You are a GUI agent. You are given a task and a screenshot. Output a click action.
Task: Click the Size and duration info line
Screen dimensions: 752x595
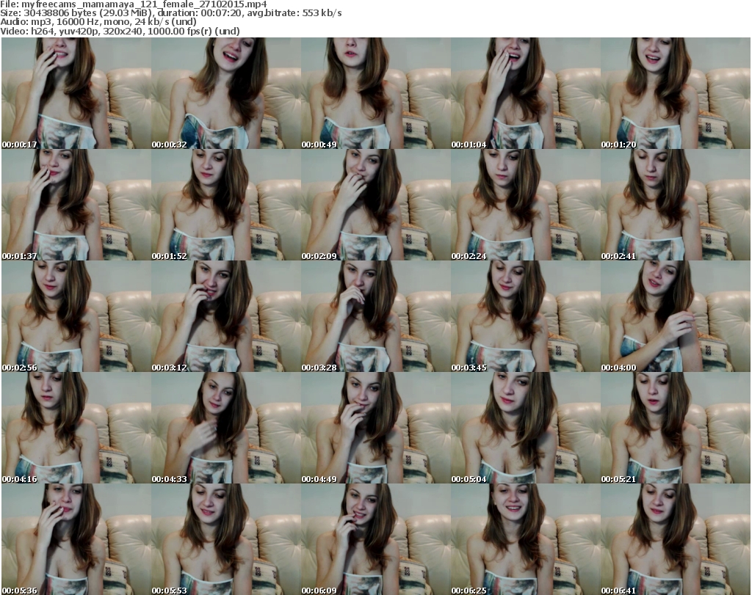[171, 13]
